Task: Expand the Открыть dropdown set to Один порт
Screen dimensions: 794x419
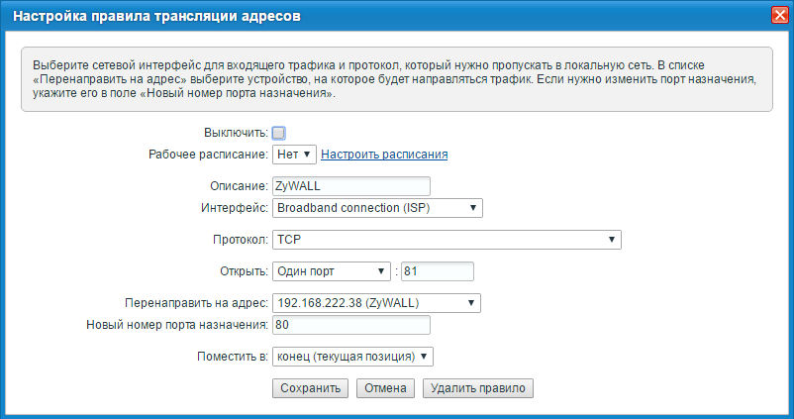Action: pyautogui.click(x=331, y=271)
